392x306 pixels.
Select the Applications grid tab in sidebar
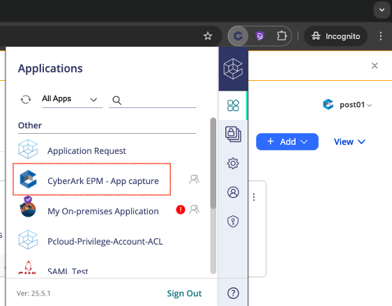coord(233,105)
